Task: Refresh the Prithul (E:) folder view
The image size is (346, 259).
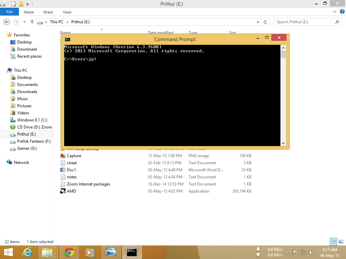Action: [265, 22]
